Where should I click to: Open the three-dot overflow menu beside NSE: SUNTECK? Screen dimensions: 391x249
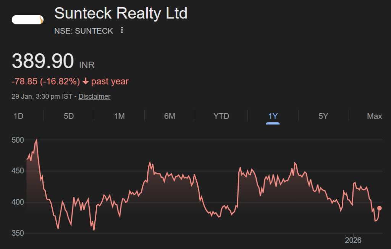121,31
